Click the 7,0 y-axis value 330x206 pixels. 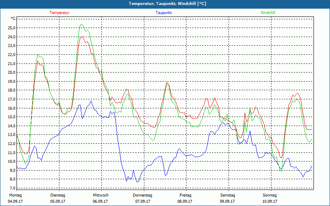[12, 188]
